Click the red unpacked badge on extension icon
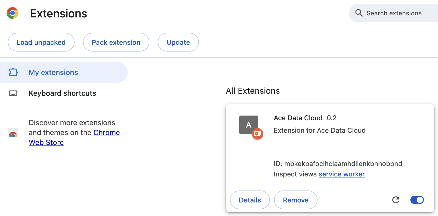 [x=258, y=134]
